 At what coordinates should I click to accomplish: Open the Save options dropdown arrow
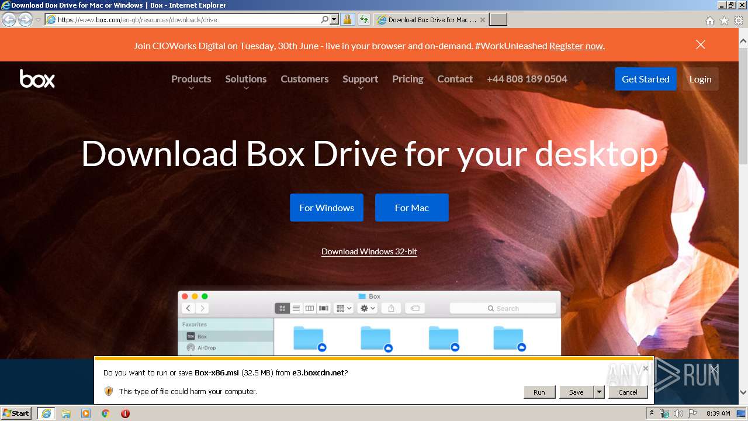click(599, 392)
